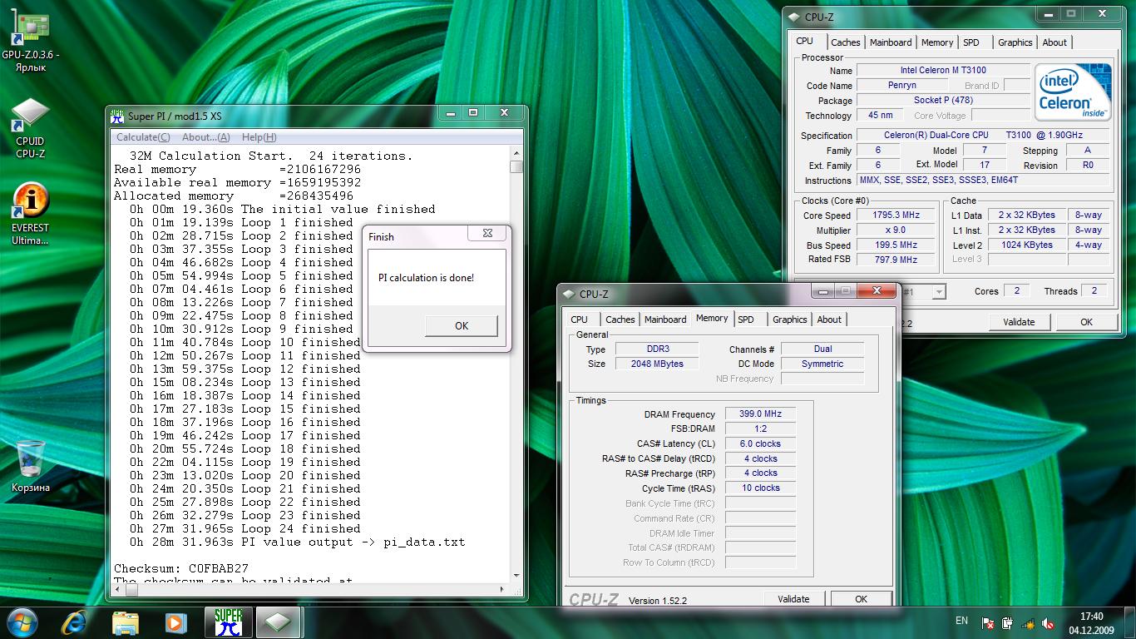Click the Level 2 cache '1024 KBytes' value
Screen dimensions: 1136x639
[x=1026, y=245]
